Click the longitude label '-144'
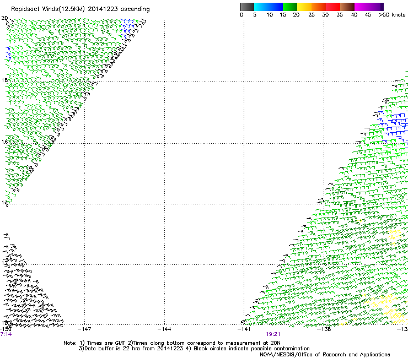The image size is (408, 358). click(x=164, y=329)
